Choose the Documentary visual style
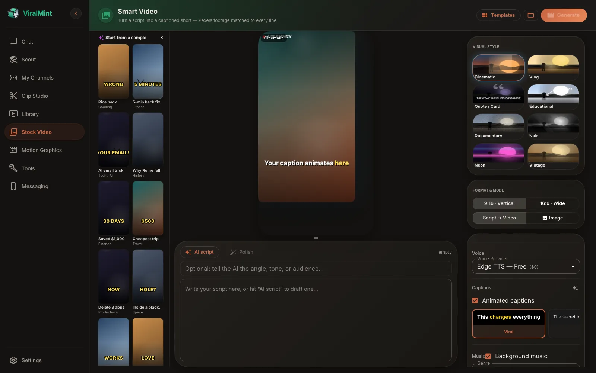 (498, 126)
